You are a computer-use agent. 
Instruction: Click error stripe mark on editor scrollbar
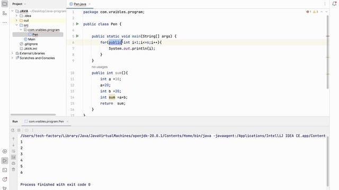tap(328, 36)
